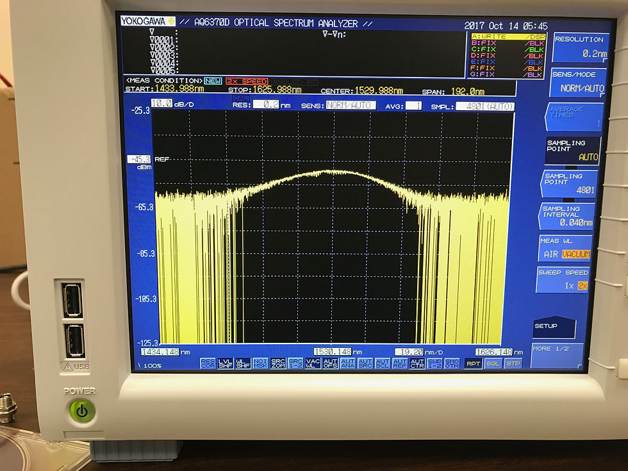
Task: Click the marker ∇0001 row
Action: pos(164,40)
